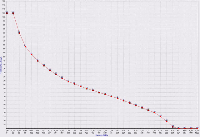
Task: Select the curve point above 3,23 volts
Action: click(130, 103)
